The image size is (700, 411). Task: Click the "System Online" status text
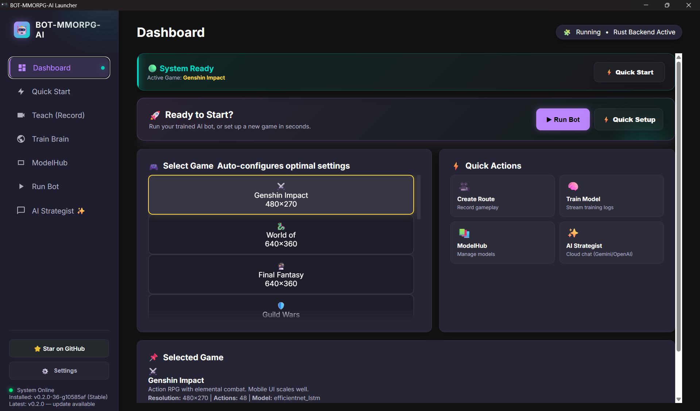click(x=36, y=390)
